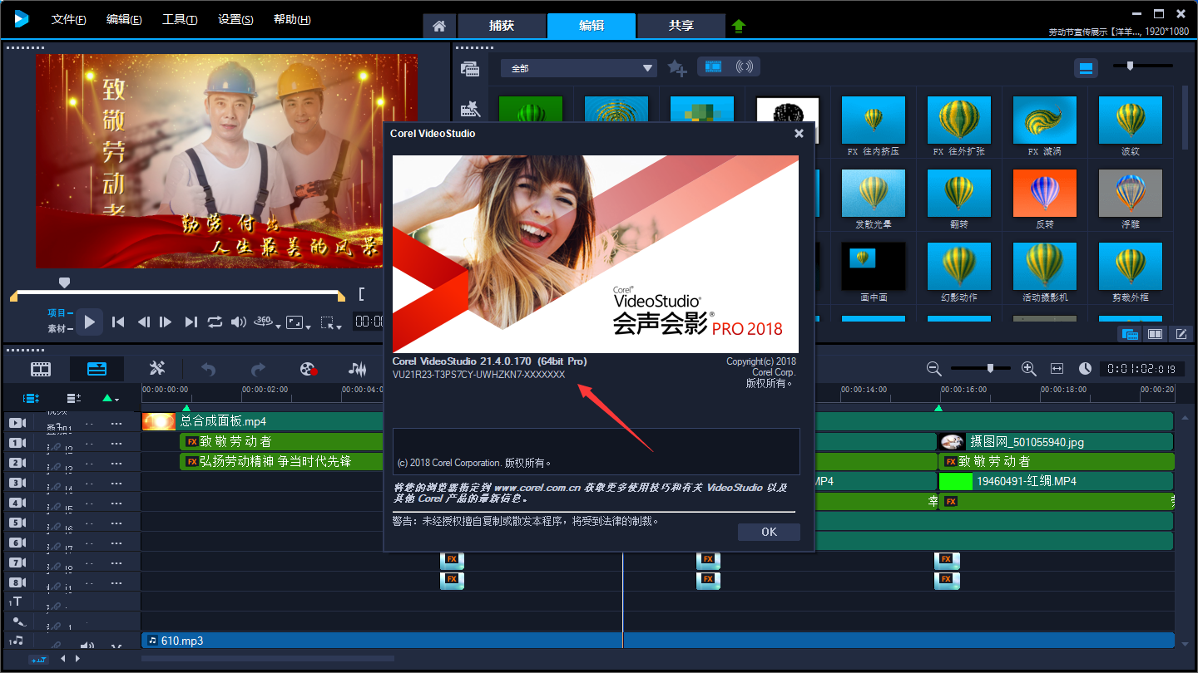Switch to the 共享 workspace tab
This screenshot has width=1198, height=673.
681,26
